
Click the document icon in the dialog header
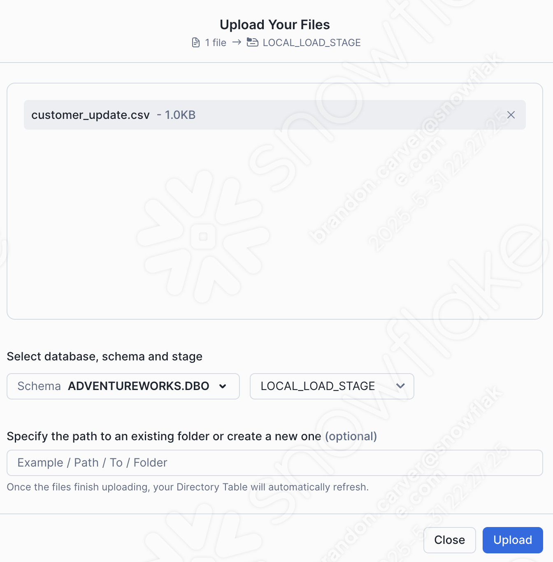tap(196, 42)
